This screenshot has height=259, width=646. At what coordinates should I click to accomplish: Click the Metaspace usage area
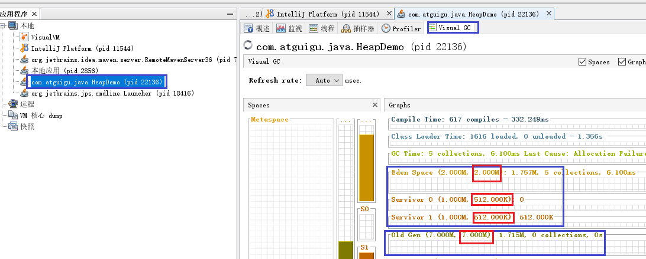[x=291, y=189]
